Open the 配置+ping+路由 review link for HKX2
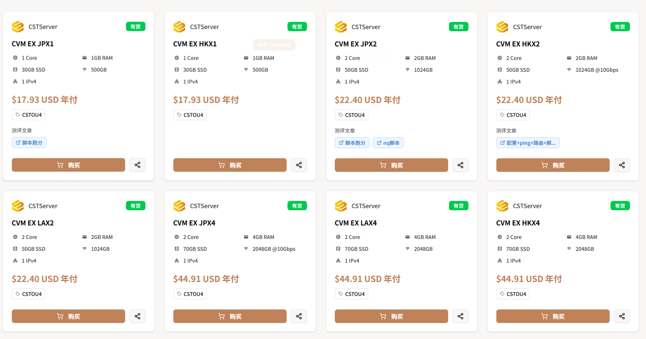 (528, 143)
